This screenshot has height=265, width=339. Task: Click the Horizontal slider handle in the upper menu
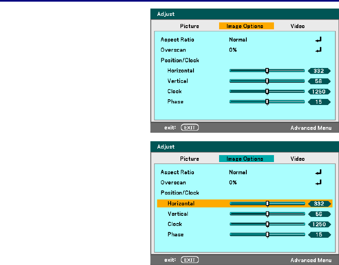[x=267, y=70]
